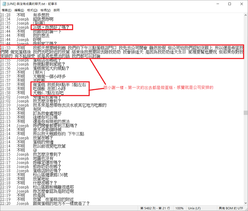
Task: Click the line '妳幾點要到家呢？'
Action: coord(49,64)
